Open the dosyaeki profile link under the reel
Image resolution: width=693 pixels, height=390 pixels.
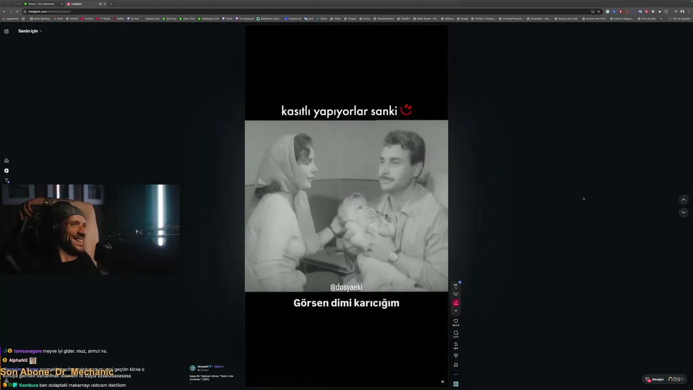[x=203, y=367]
